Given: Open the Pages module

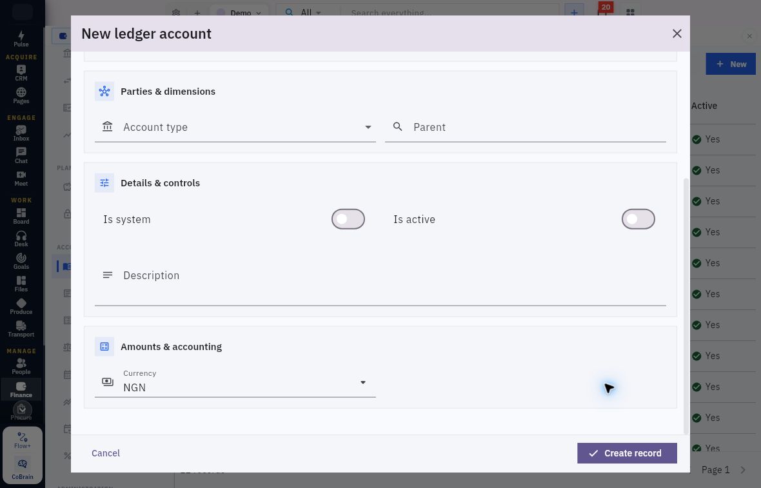Looking at the screenshot, I should coord(21,95).
